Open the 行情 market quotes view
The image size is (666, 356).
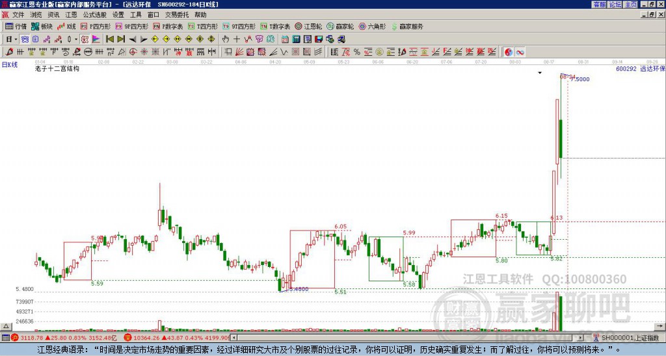(16, 26)
